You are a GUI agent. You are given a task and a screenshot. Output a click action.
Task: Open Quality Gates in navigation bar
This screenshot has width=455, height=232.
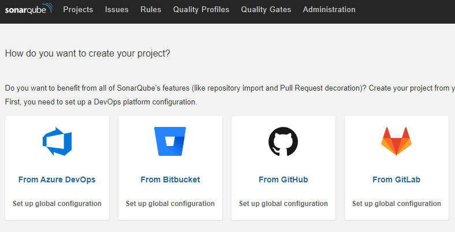pyautogui.click(x=266, y=10)
